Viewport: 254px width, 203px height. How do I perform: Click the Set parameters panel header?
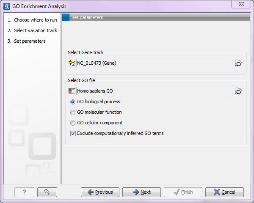tap(156, 17)
